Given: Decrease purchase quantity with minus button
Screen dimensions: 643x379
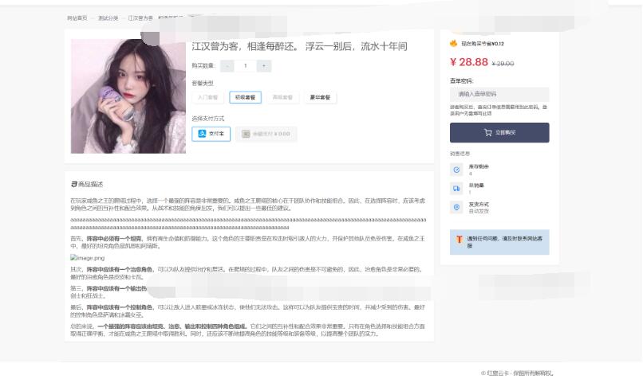Looking at the screenshot, I should (x=227, y=66).
